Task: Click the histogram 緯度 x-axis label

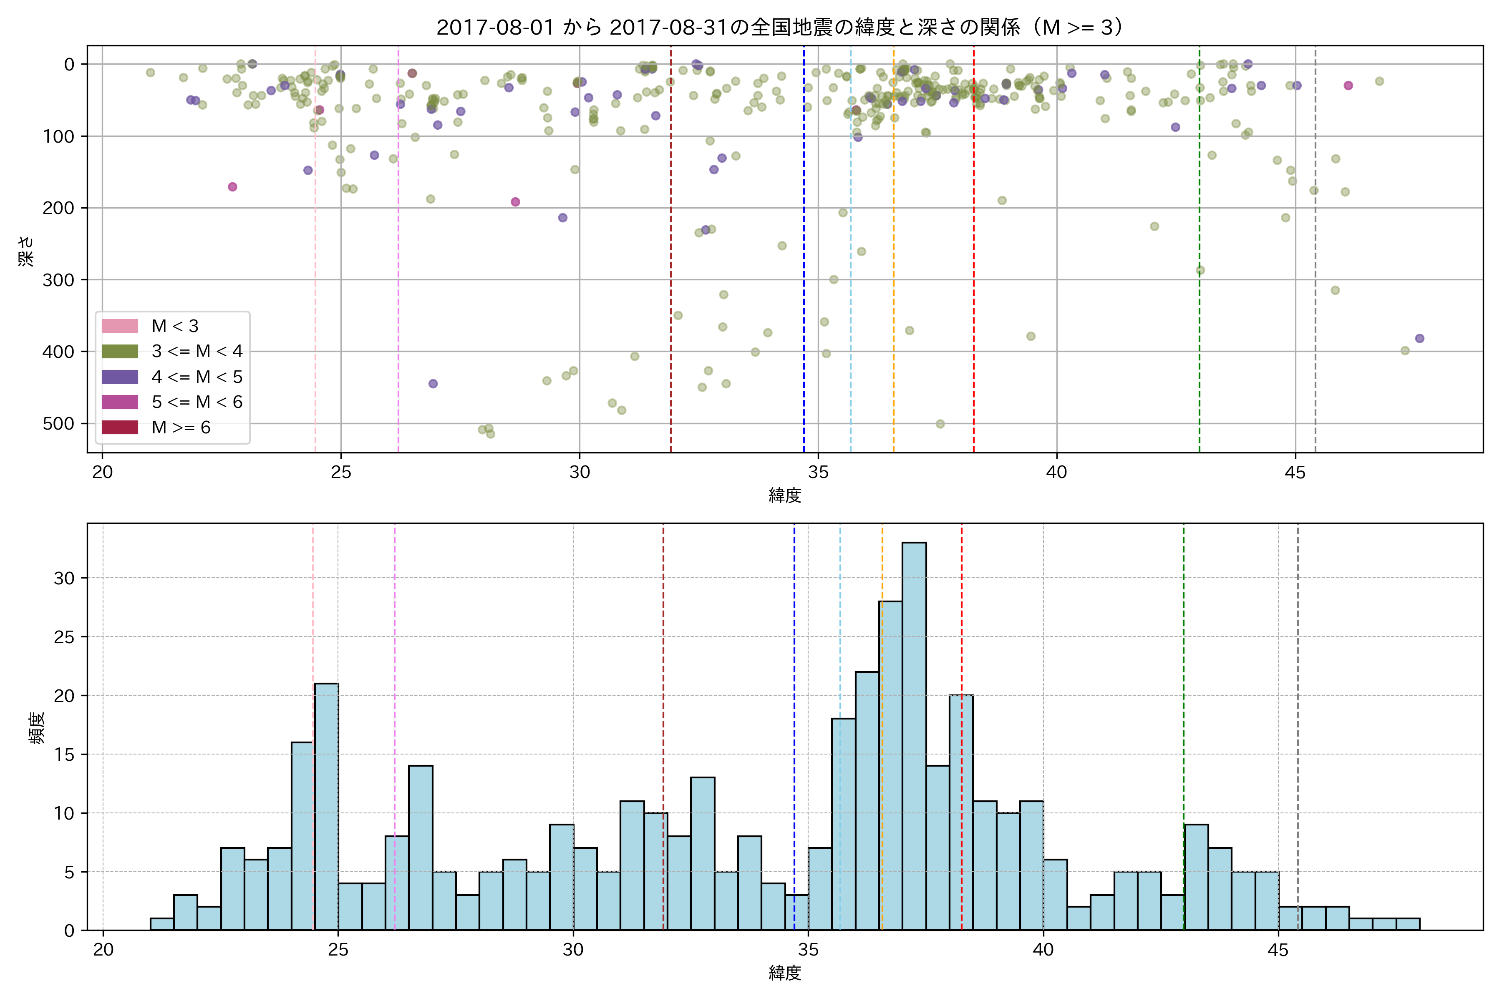Action: 785,973
